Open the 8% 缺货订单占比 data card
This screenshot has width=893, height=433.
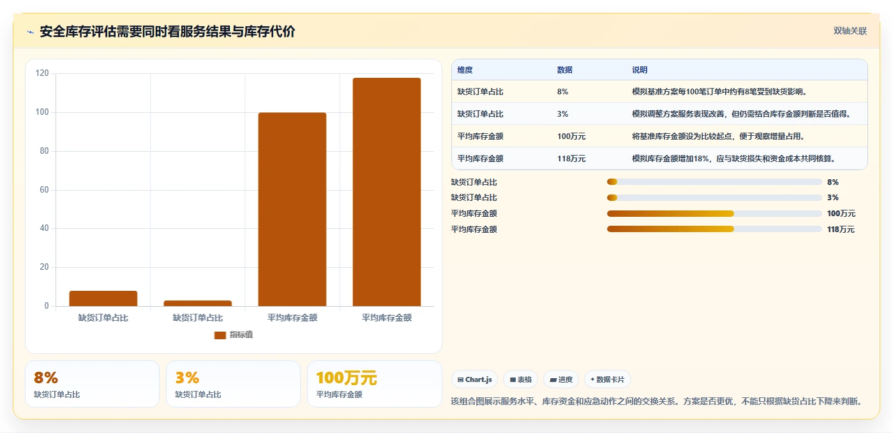click(92, 384)
